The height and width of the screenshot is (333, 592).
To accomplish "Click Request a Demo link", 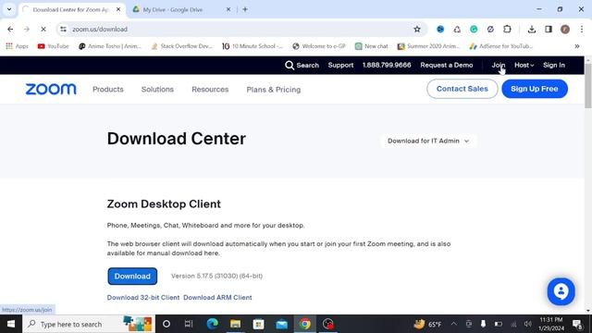I will 446,66.
